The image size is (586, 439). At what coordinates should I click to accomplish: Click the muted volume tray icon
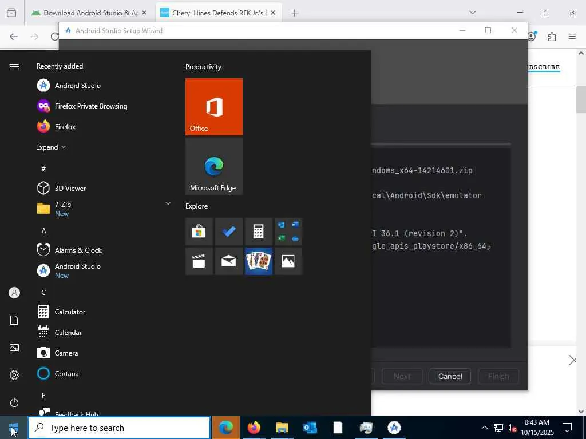pos(512,428)
